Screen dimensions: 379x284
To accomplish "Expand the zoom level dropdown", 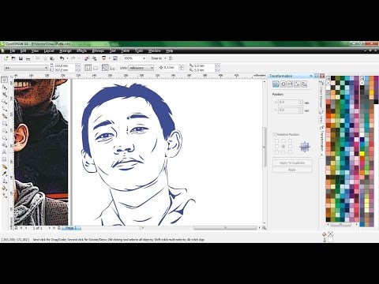I will click(144, 58).
